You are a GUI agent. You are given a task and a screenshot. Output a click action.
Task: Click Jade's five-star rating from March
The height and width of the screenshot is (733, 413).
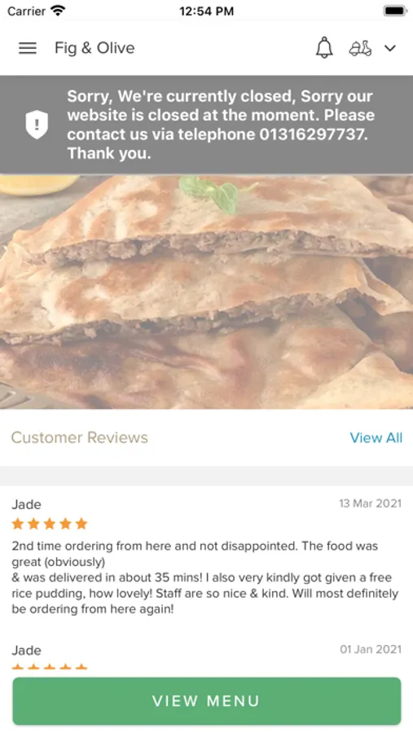click(x=50, y=524)
